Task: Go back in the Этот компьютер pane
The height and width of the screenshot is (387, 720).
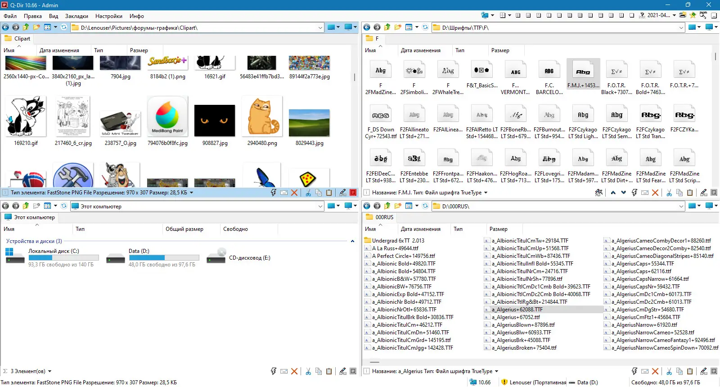Action: [x=5, y=206]
